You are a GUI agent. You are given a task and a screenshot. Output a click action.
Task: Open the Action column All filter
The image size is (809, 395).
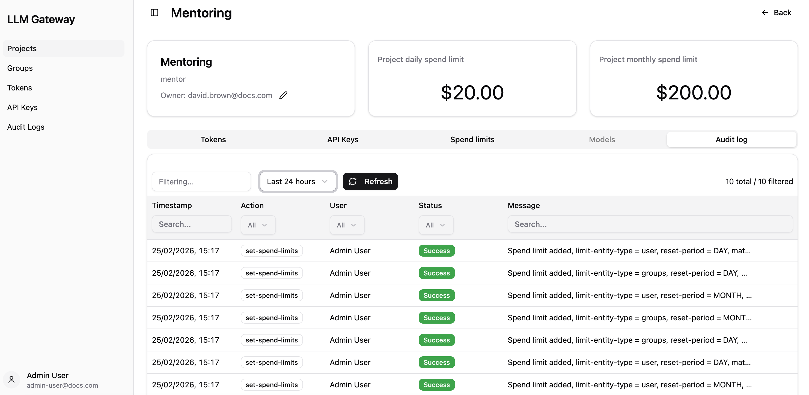pyautogui.click(x=258, y=225)
